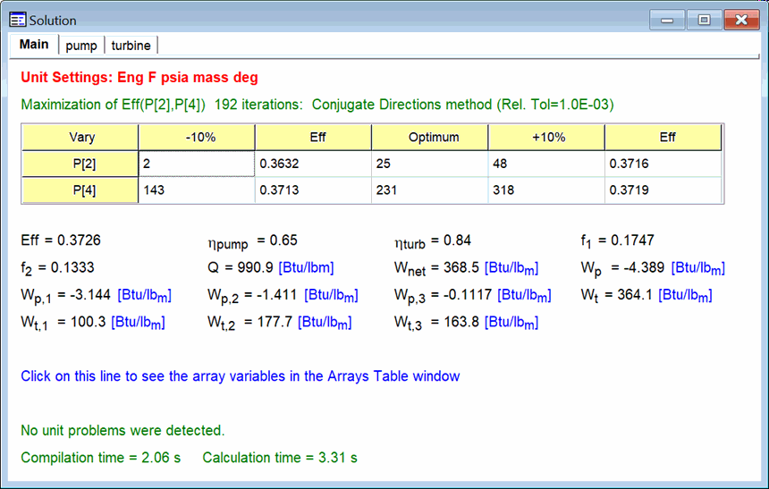The height and width of the screenshot is (489, 769).
Task: Click the +10% column header
Action: click(x=545, y=138)
